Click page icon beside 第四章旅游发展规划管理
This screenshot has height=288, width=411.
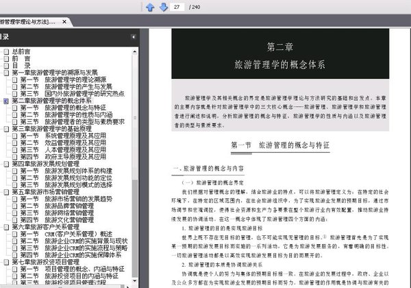[x=6, y=164]
